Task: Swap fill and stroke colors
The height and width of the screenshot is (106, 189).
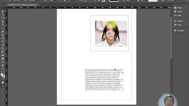Action: click(x=4, y=72)
